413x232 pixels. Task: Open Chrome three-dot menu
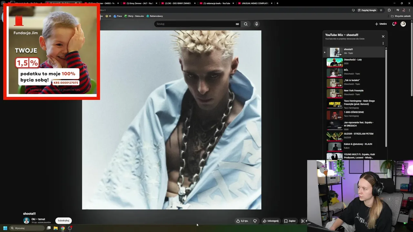[x=409, y=10]
